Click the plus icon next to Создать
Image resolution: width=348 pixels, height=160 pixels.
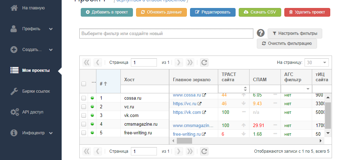pos(14,50)
